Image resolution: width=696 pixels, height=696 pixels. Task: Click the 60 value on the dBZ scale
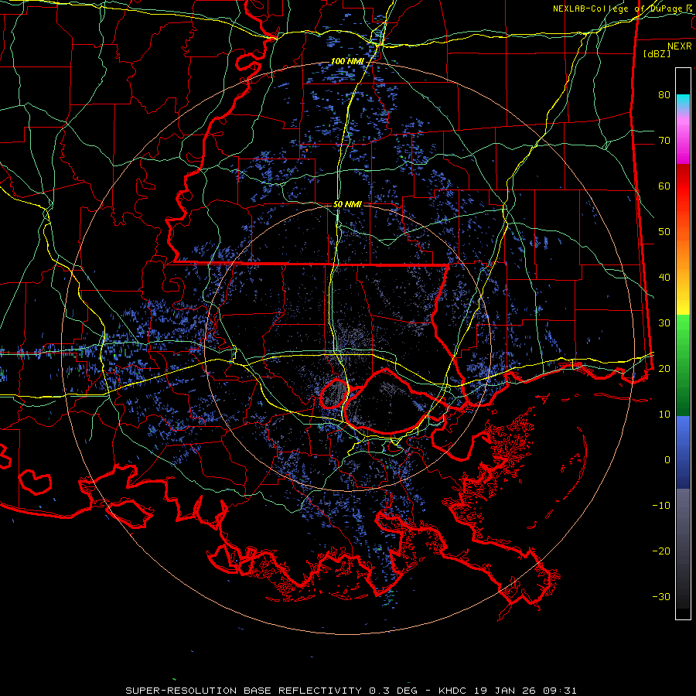(x=664, y=186)
